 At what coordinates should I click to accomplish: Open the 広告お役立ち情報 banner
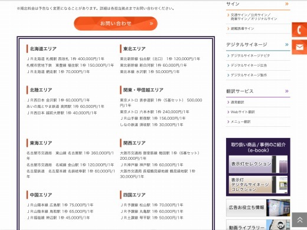258,208
